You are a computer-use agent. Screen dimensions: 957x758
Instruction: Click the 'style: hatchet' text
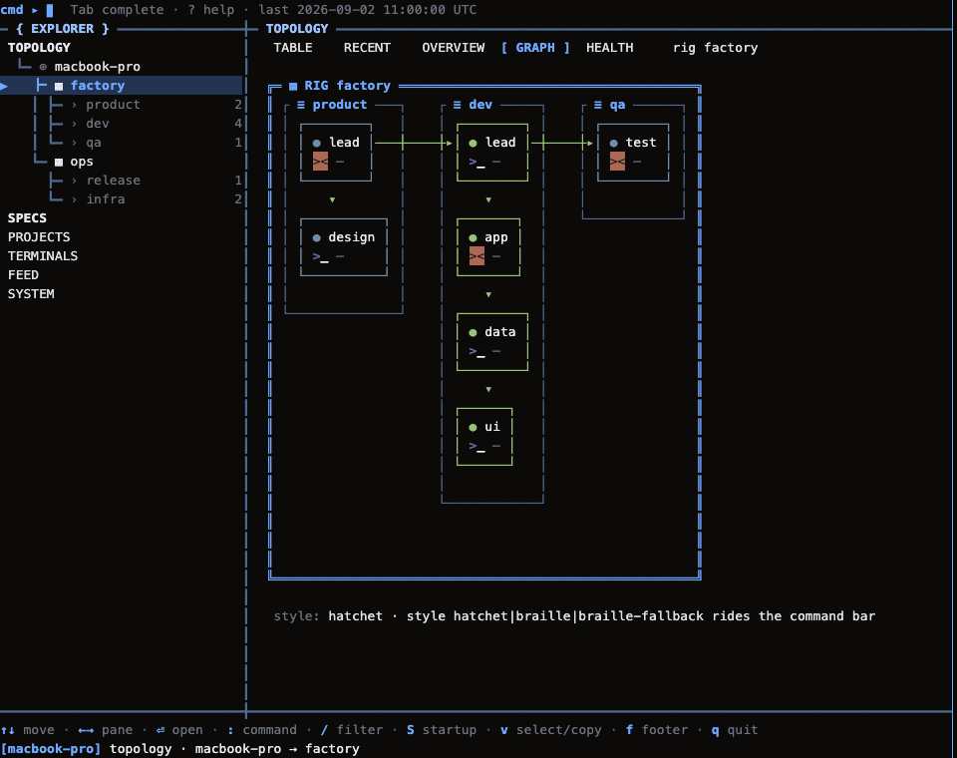click(328, 616)
